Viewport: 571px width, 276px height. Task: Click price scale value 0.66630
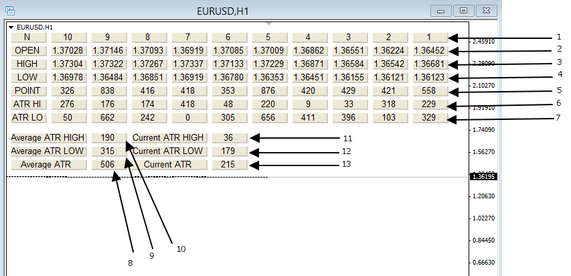(483, 263)
